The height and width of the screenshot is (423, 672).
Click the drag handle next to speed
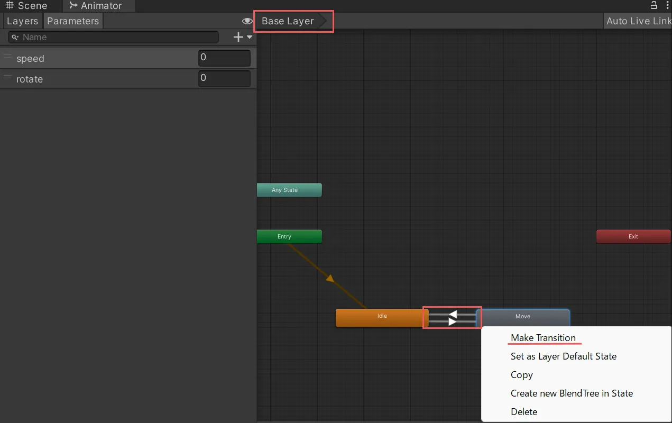pyautogui.click(x=7, y=57)
